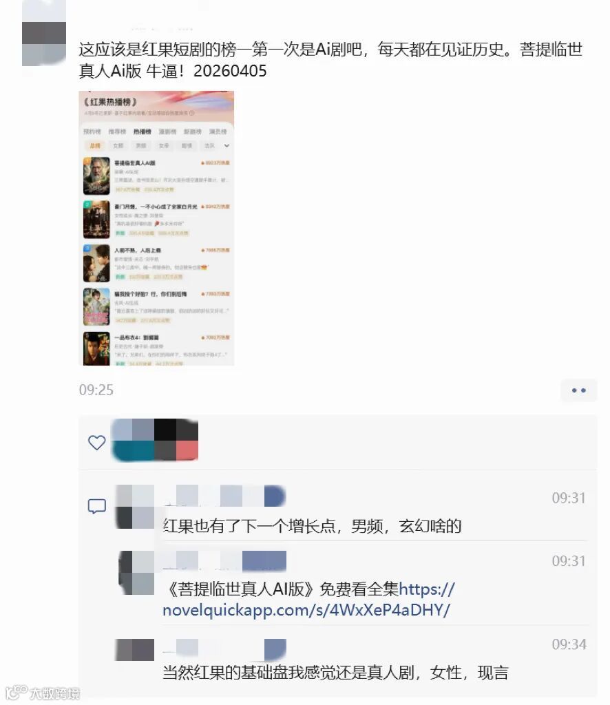This screenshot has height=705, width=610.
Task: Open the shared 红果热播榜 screenshot image
Action: [156, 228]
